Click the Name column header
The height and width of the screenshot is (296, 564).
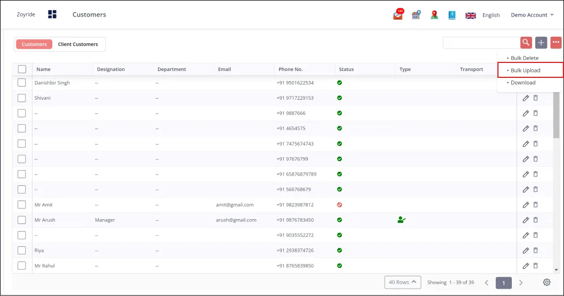[43, 69]
